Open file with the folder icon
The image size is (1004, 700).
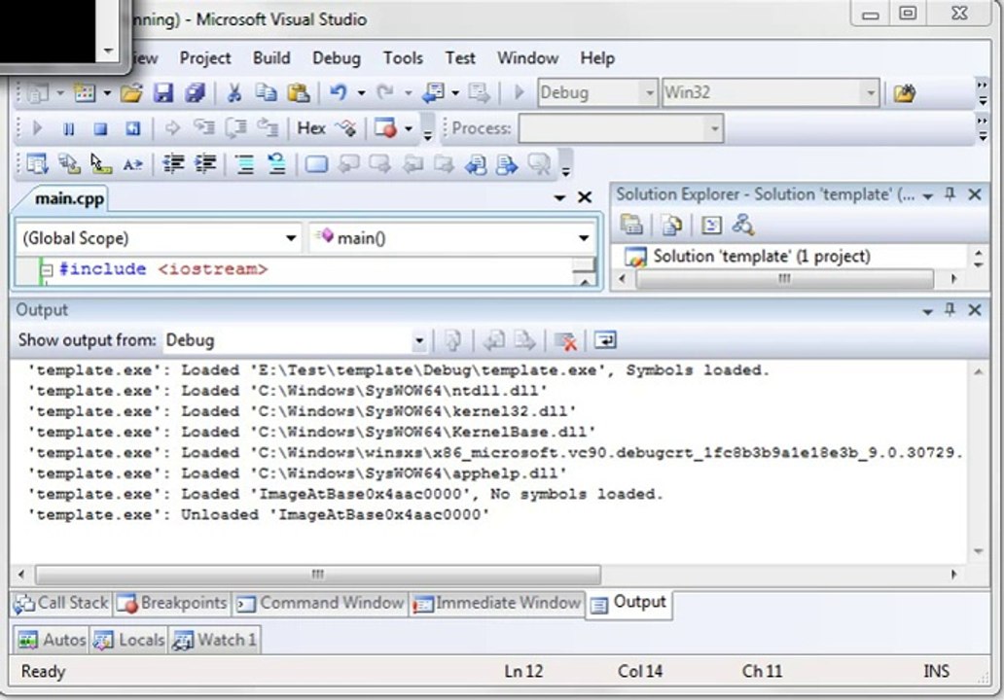click(131, 93)
